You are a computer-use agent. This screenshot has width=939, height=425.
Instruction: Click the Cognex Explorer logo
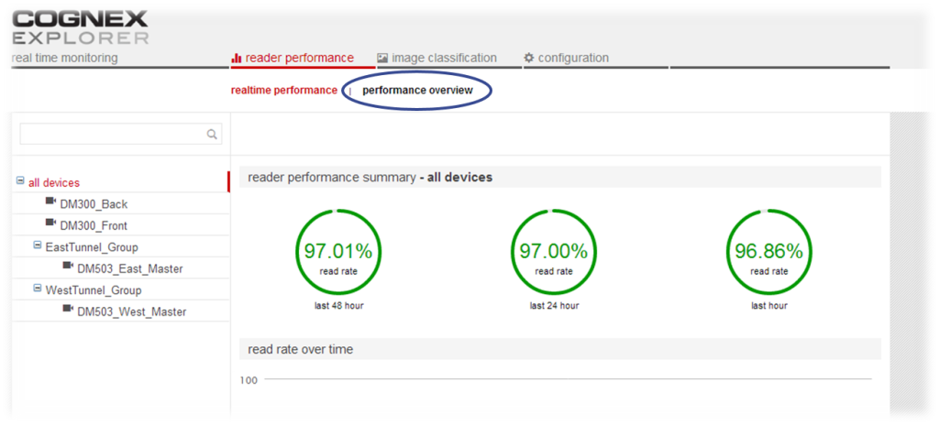coord(80,27)
